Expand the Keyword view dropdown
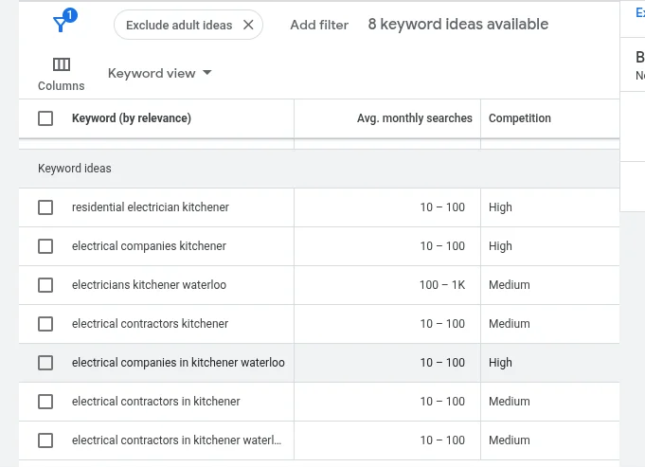This screenshot has width=645, height=467. (160, 73)
